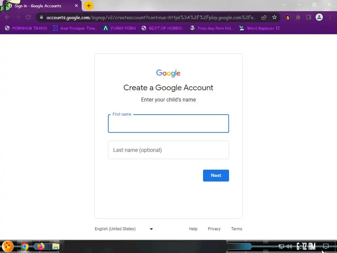Screen dimensions: 337x253
Task: Click the browser back arrow
Action: click(7, 17)
